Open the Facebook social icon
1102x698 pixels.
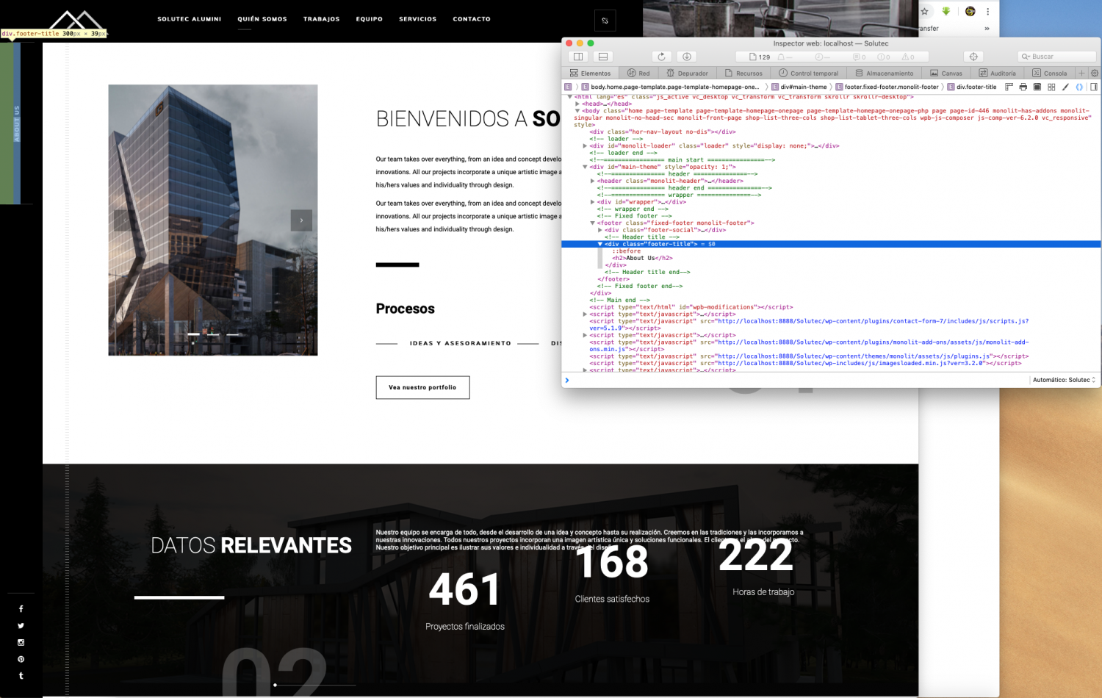pos(21,608)
